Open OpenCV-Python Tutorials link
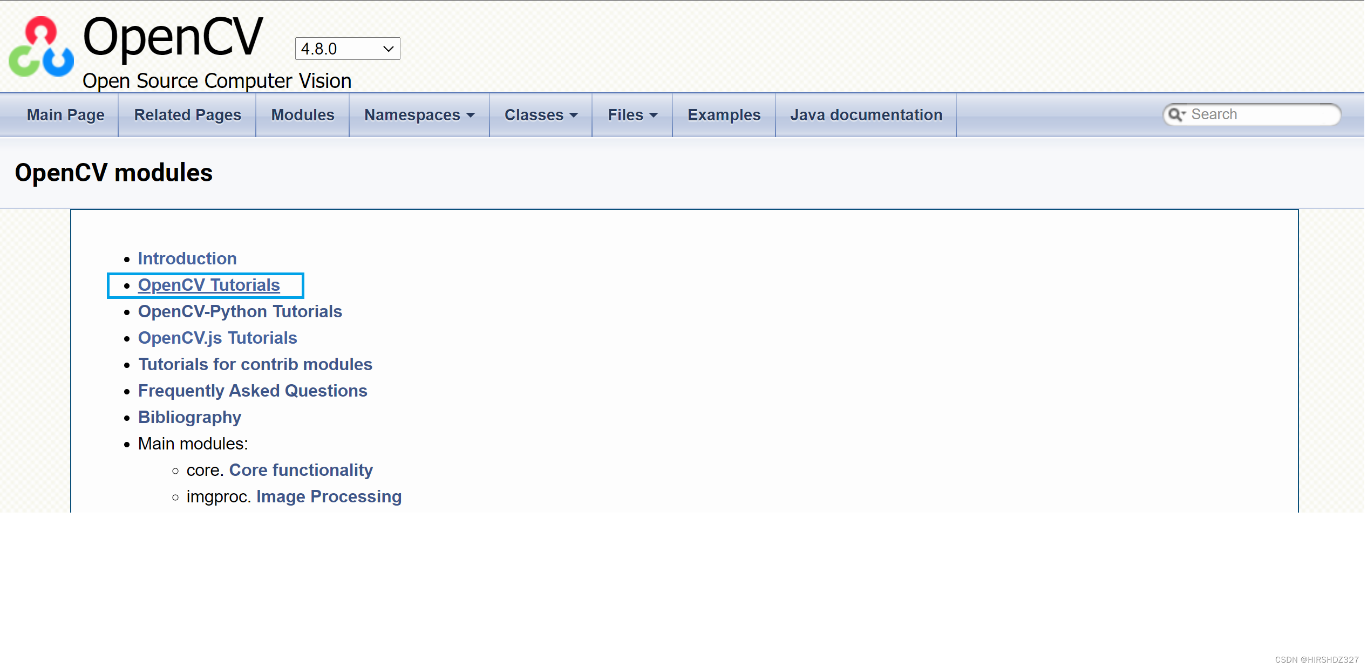The width and height of the screenshot is (1367, 668). pos(240,311)
